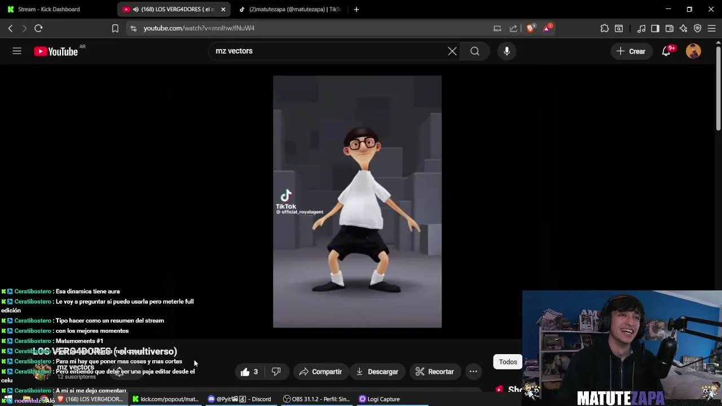This screenshot has width=722, height=406.
Task: Go forward in the browser
Action: (24, 28)
